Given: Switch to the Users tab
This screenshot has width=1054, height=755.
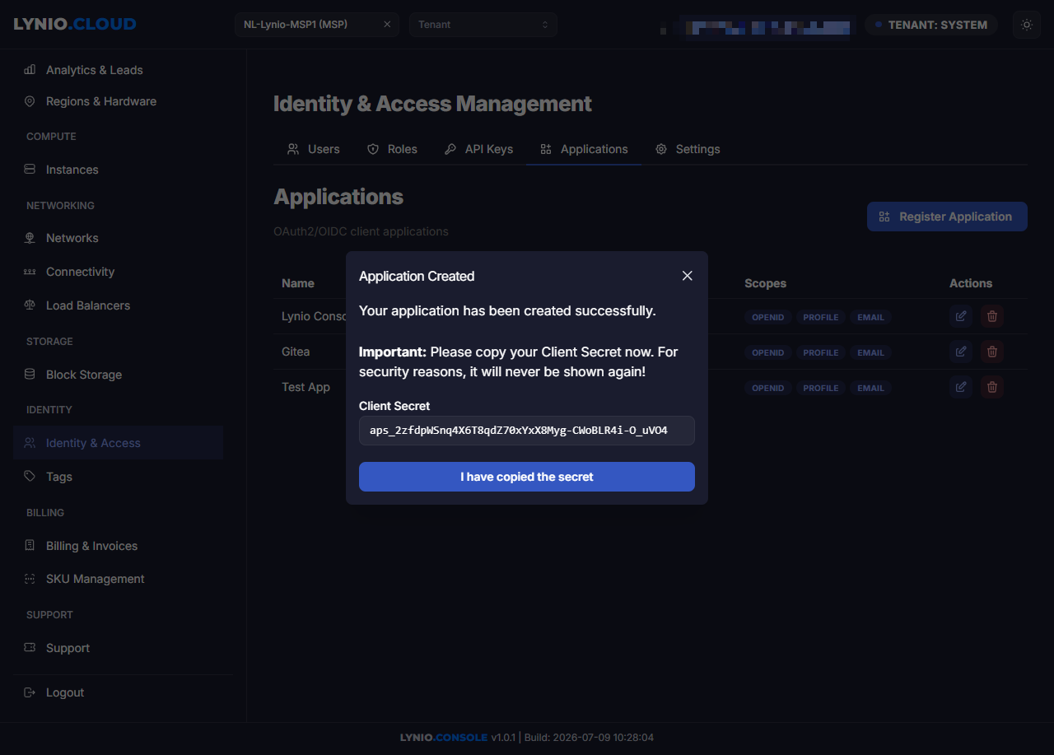Looking at the screenshot, I should [x=314, y=149].
